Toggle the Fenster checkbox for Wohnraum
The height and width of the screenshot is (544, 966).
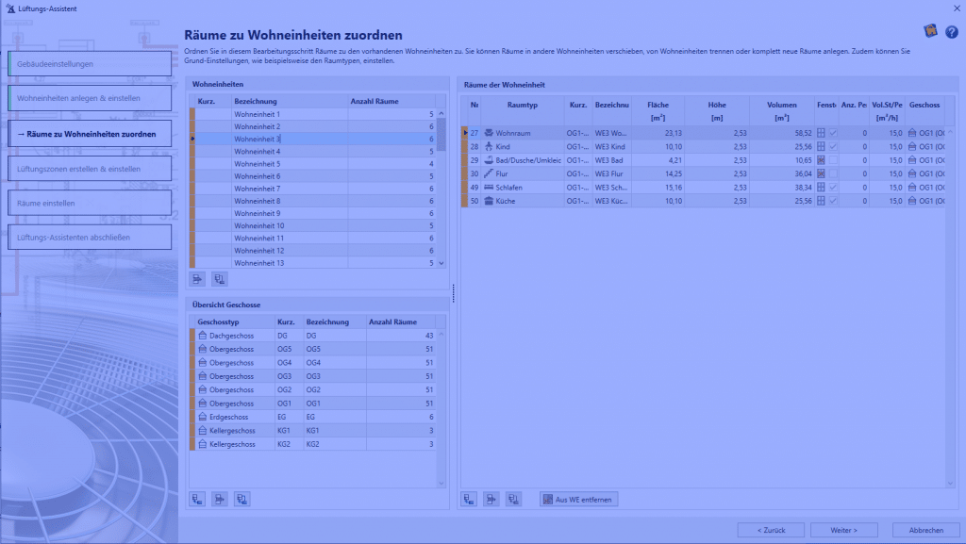click(x=833, y=133)
